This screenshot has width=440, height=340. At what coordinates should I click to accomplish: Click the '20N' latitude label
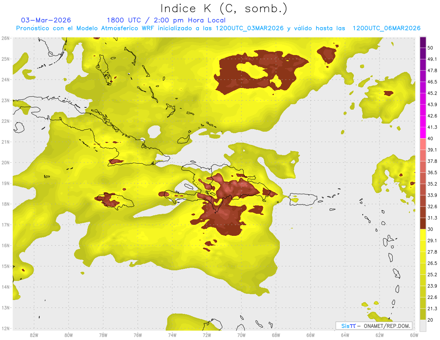pos(5,162)
